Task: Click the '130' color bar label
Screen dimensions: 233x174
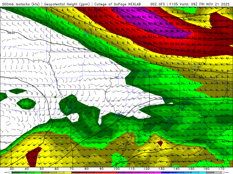Action: click(x=162, y=169)
